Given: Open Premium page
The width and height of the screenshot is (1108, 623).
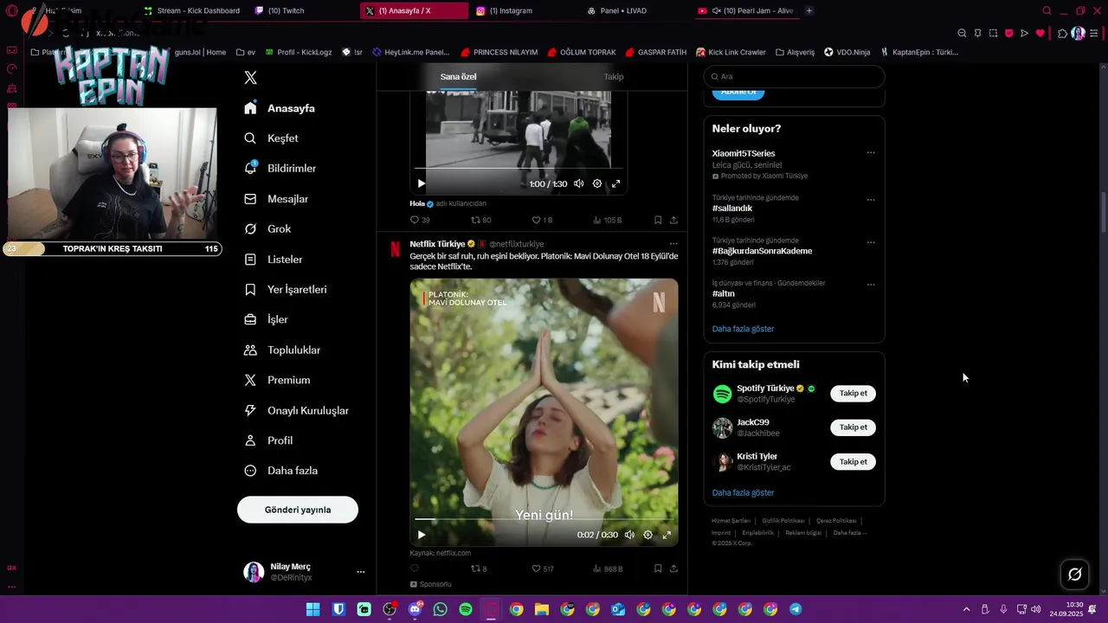Looking at the screenshot, I should click(x=278, y=381).
